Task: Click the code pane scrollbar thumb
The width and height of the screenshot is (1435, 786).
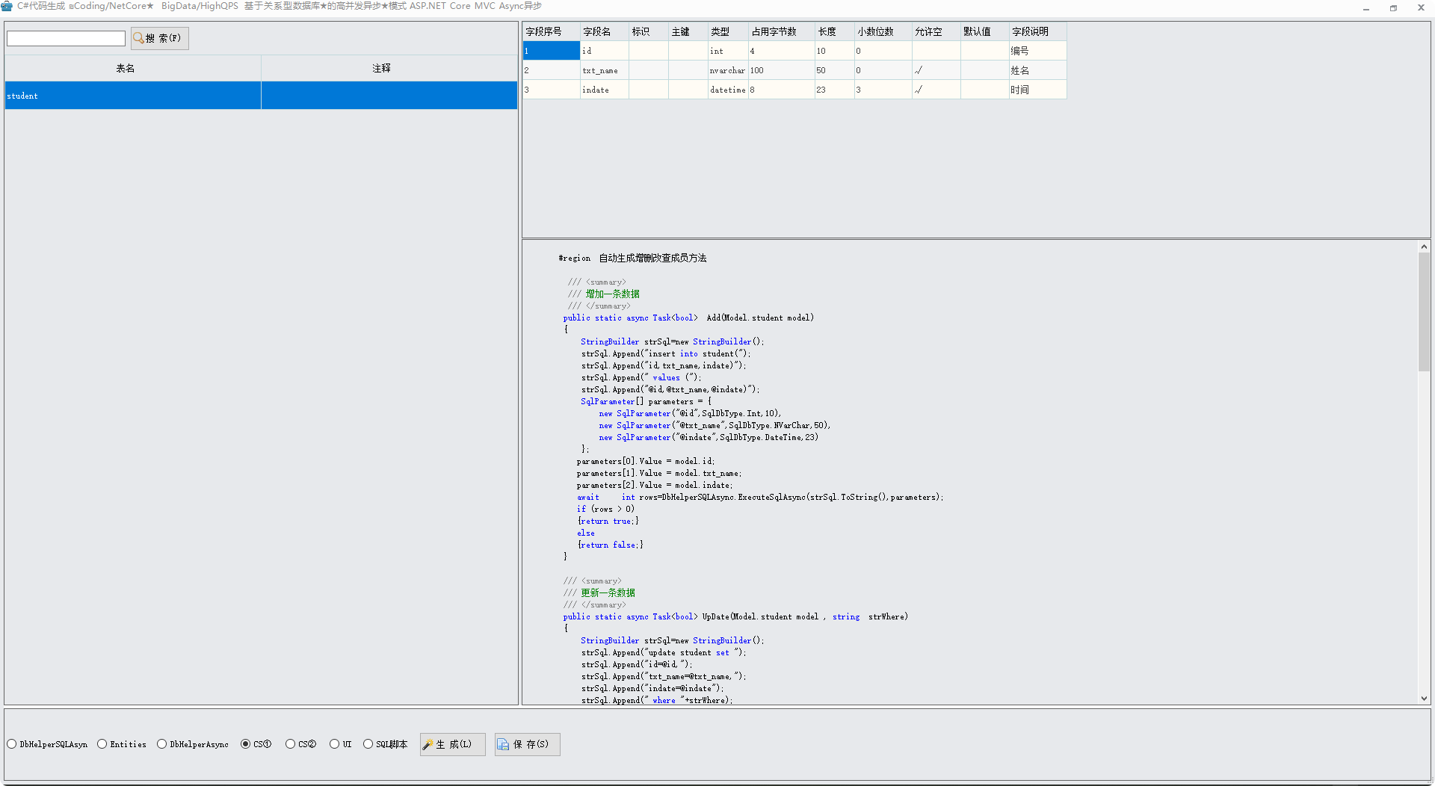Action: 1424,312
